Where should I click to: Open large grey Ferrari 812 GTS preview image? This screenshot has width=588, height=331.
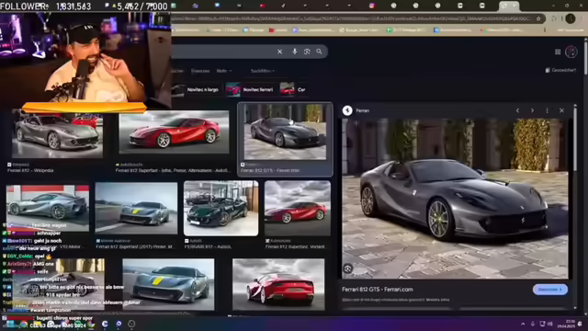pyautogui.click(x=455, y=199)
